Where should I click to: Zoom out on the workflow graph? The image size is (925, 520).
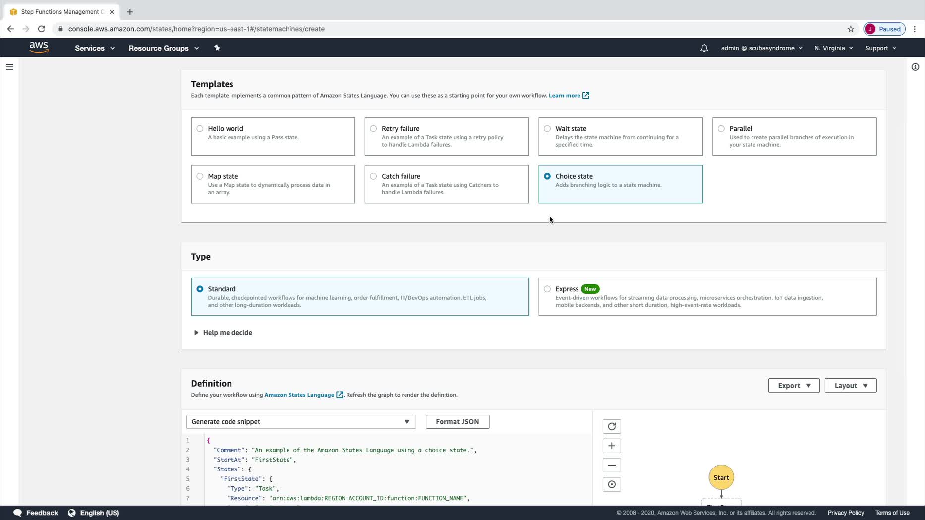coord(612,465)
